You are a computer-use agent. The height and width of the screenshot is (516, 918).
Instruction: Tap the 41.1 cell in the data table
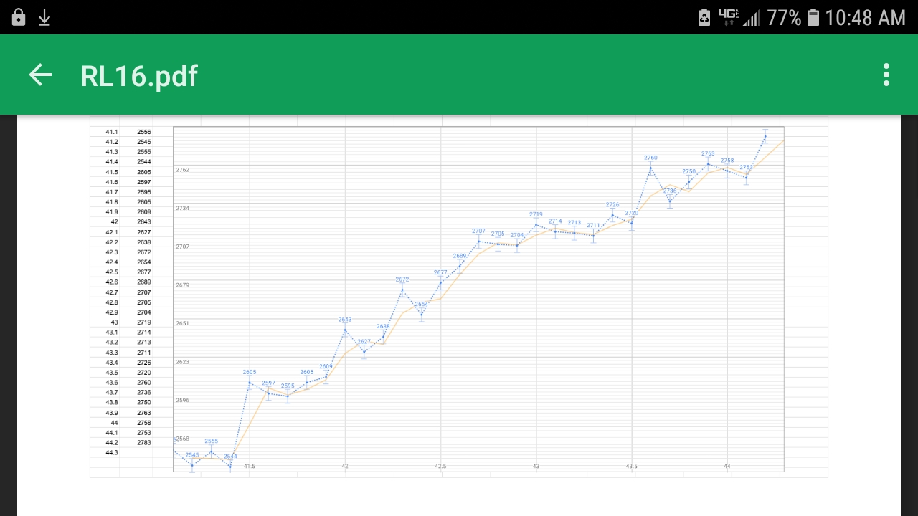tap(112, 132)
